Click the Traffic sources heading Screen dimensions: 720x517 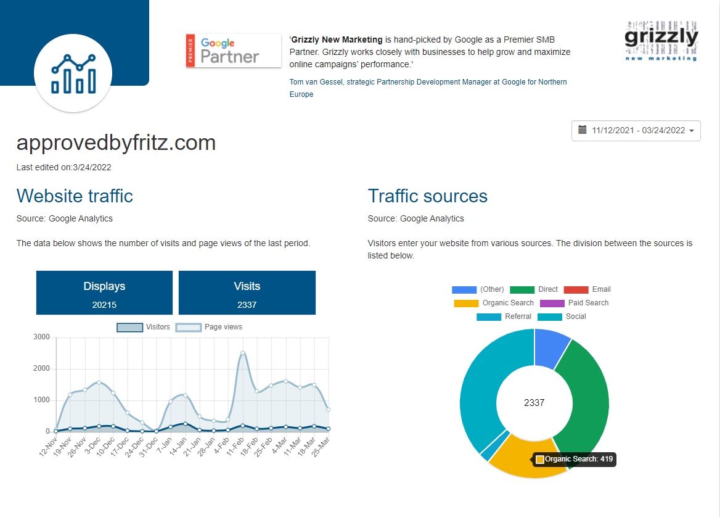[x=428, y=196]
